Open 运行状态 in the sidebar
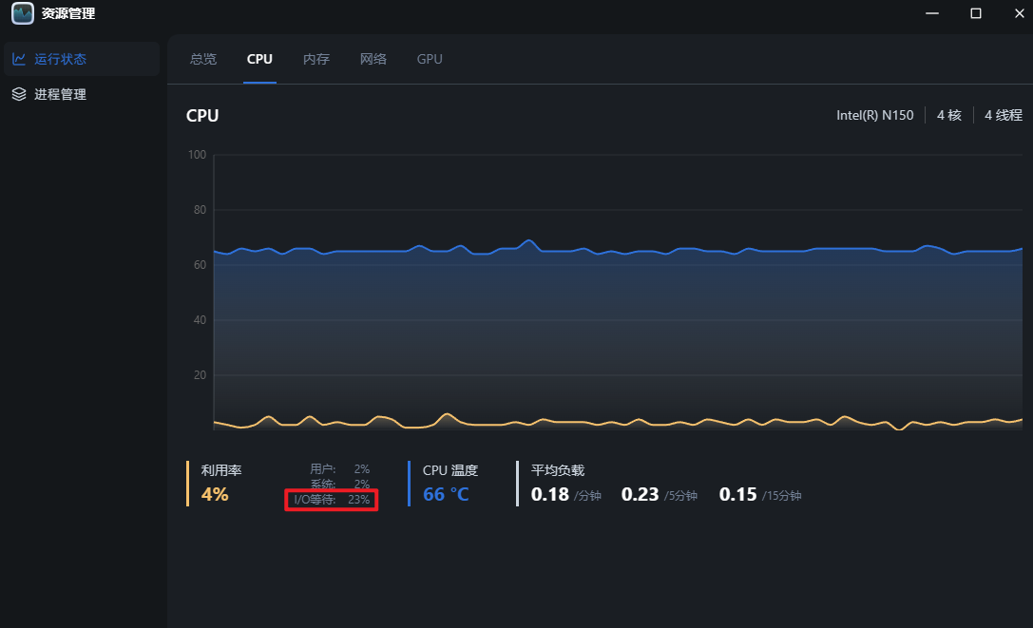 (x=82, y=59)
